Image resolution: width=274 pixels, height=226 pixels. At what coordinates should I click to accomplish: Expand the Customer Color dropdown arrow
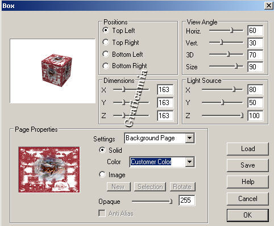[x=190, y=162]
